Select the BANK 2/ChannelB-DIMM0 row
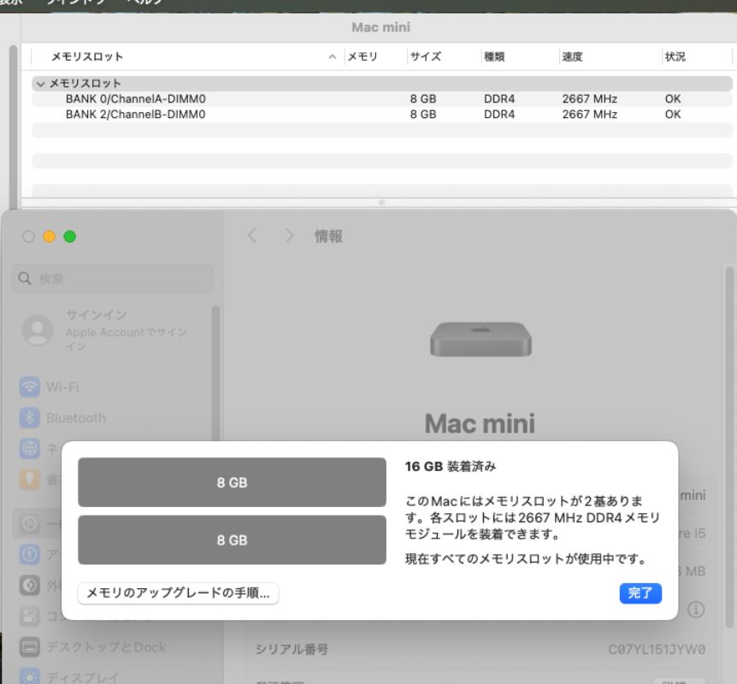 pyautogui.click(x=381, y=115)
